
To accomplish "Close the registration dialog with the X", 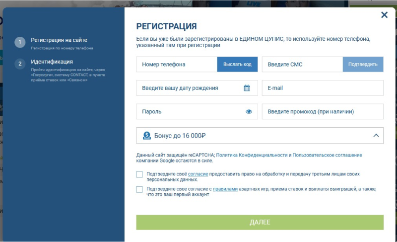I will click(384, 15).
